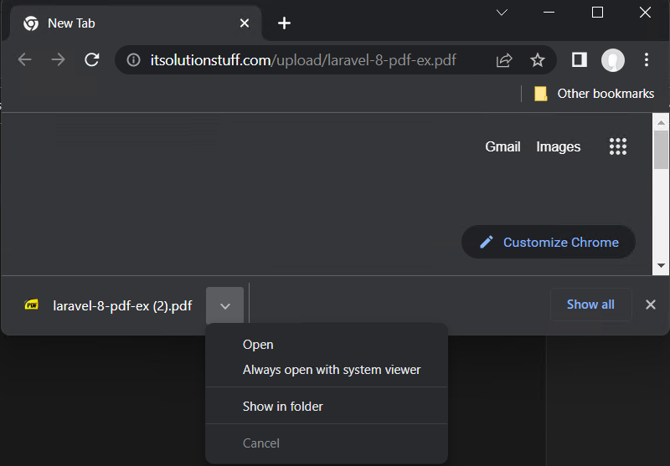Screen dimensions: 670x466
Task: Click the Customize Chrome button
Action: tap(549, 242)
